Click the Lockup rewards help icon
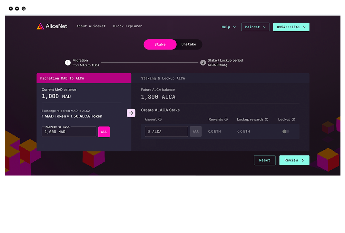The height and width of the screenshot is (233, 345). [x=267, y=119]
